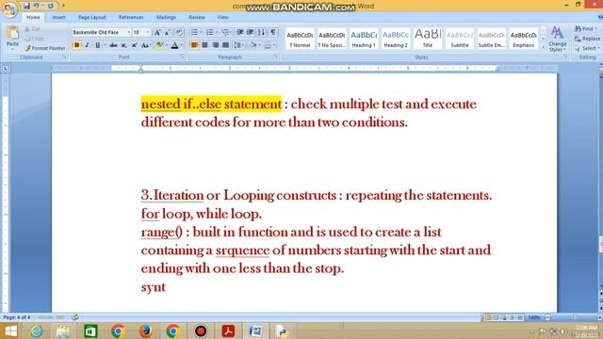
Task: Open the Change Case menu
Action: pyautogui.click(x=145, y=45)
